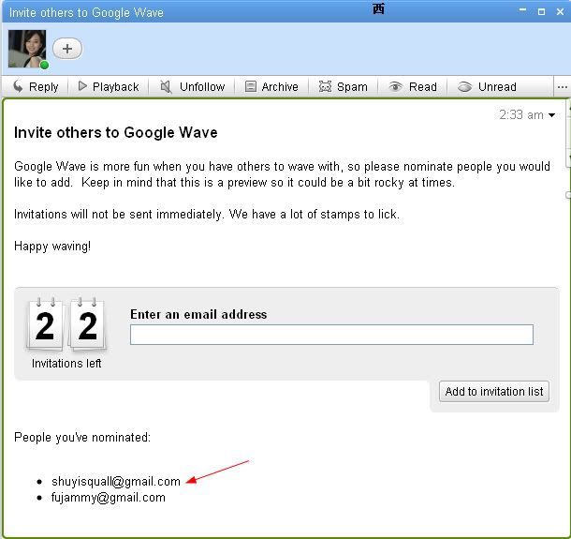Click the 'People you've nominated:' label
Viewport: 571px width, 539px height.
82,437
